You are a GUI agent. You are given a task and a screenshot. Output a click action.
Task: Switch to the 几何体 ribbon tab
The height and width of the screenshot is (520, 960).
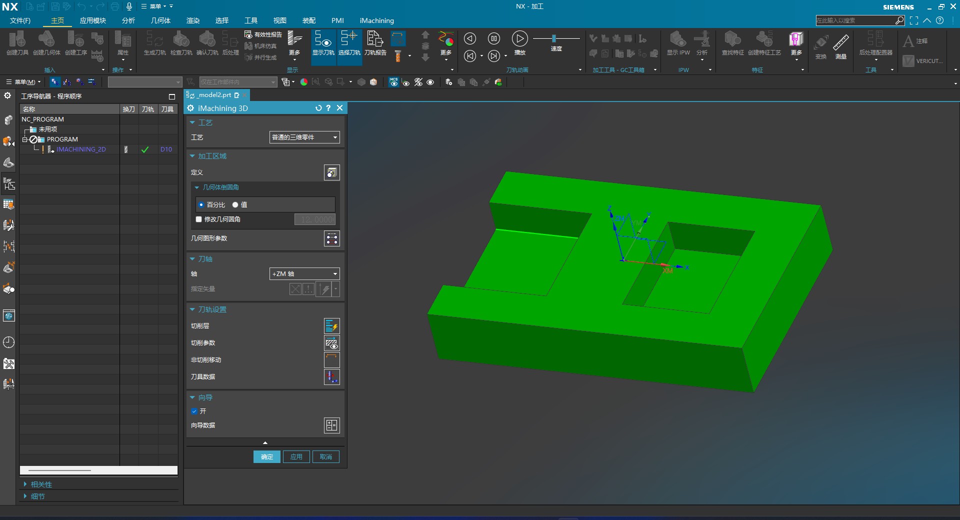(x=161, y=20)
